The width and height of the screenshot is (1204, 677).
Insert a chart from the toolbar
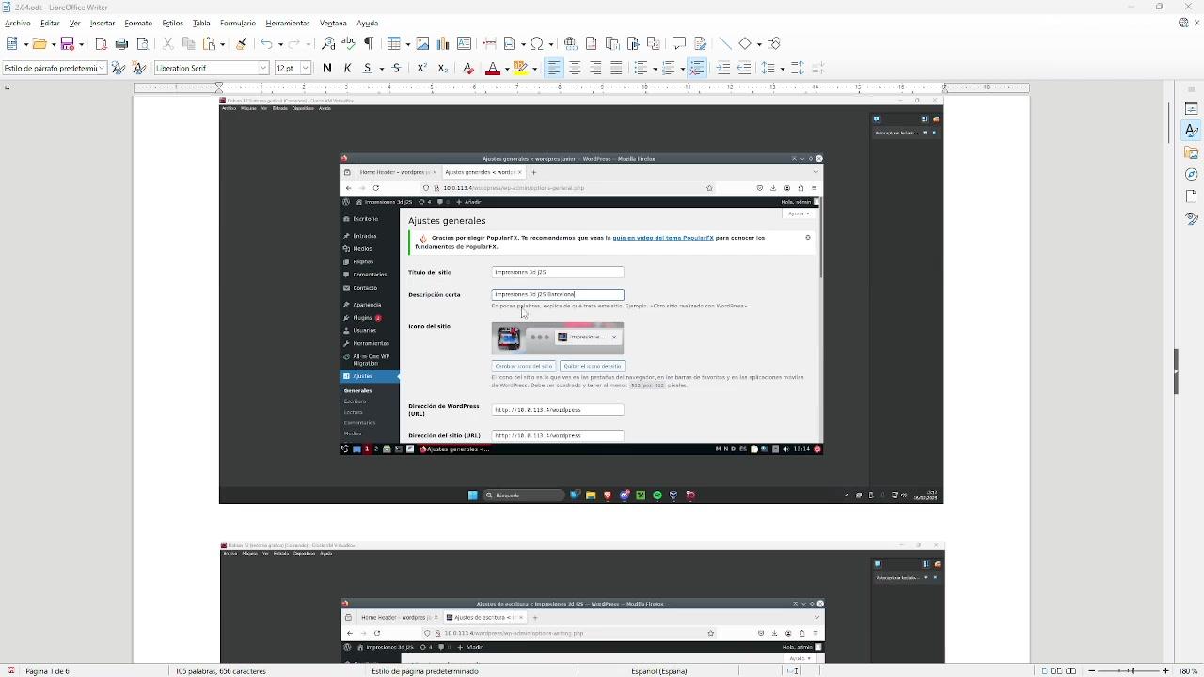[443, 44]
